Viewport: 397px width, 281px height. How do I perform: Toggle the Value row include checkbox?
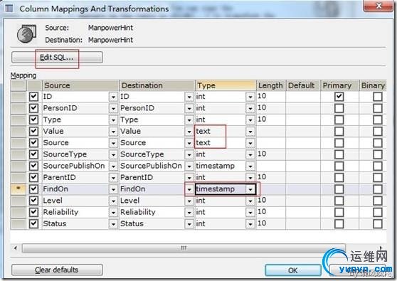tap(33, 131)
